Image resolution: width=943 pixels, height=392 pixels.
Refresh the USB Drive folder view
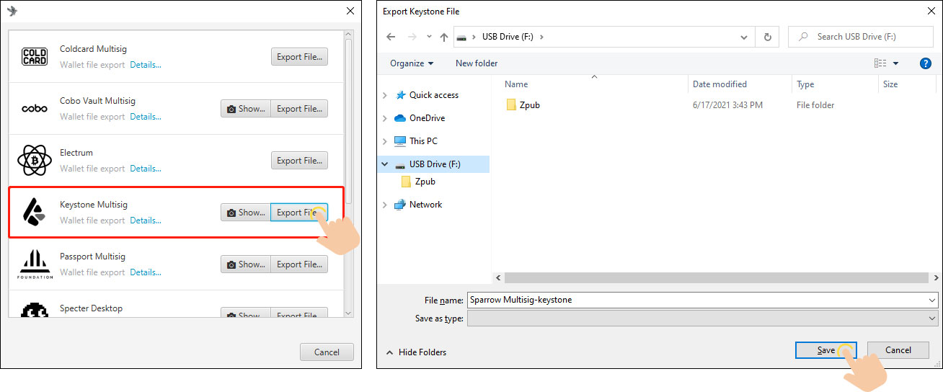[767, 37]
